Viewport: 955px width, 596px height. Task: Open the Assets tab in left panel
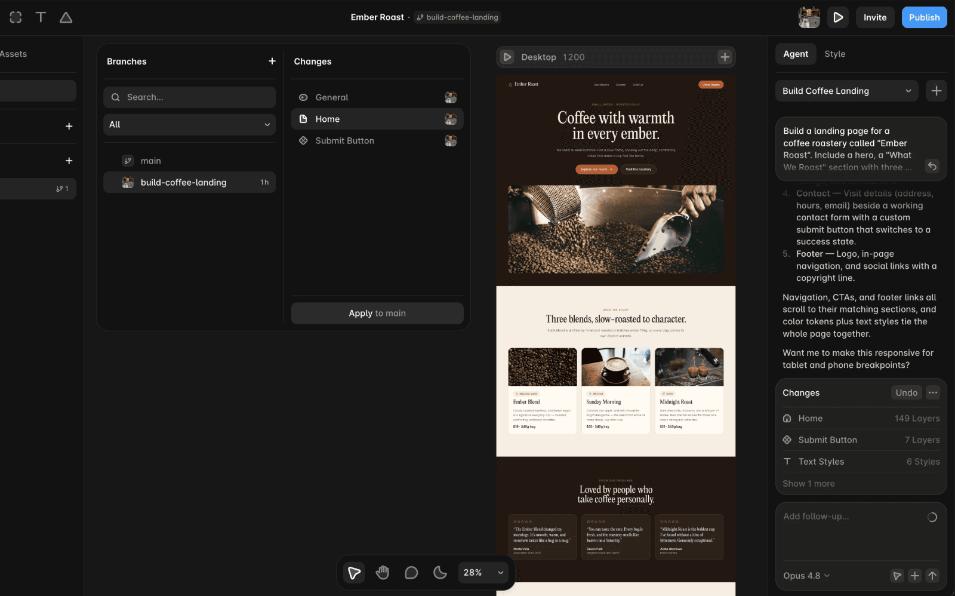tap(13, 54)
